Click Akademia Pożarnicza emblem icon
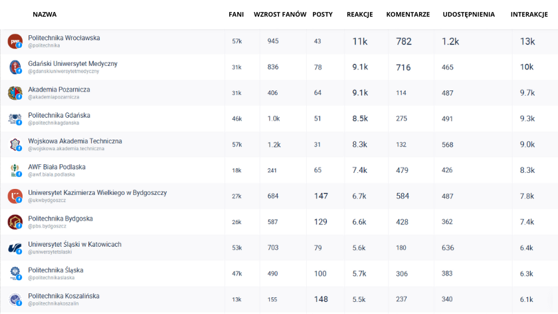Viewport: 558px width, 314px height. pos(15,93)
